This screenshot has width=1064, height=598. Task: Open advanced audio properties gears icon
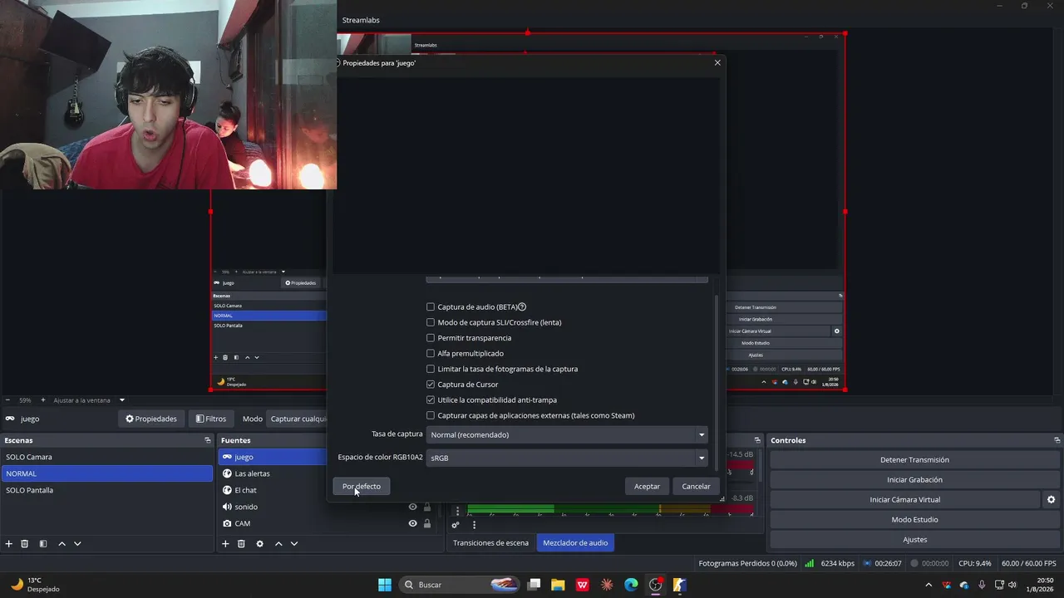[x=456, y=525]
